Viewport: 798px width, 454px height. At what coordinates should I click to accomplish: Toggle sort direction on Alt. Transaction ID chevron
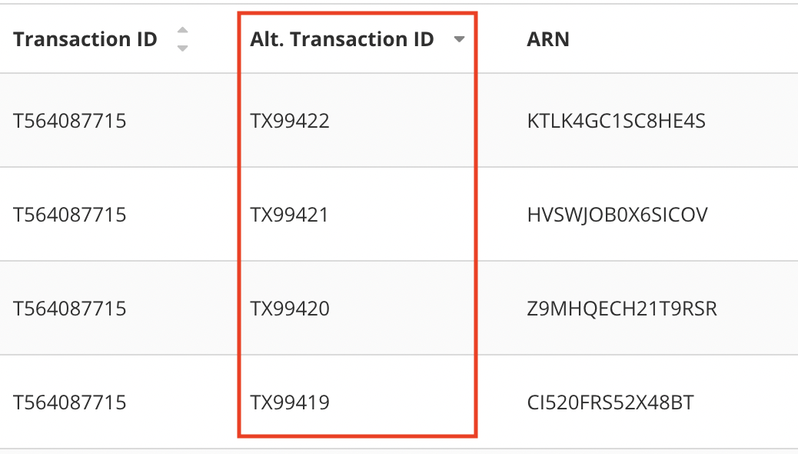pos(459,39)
